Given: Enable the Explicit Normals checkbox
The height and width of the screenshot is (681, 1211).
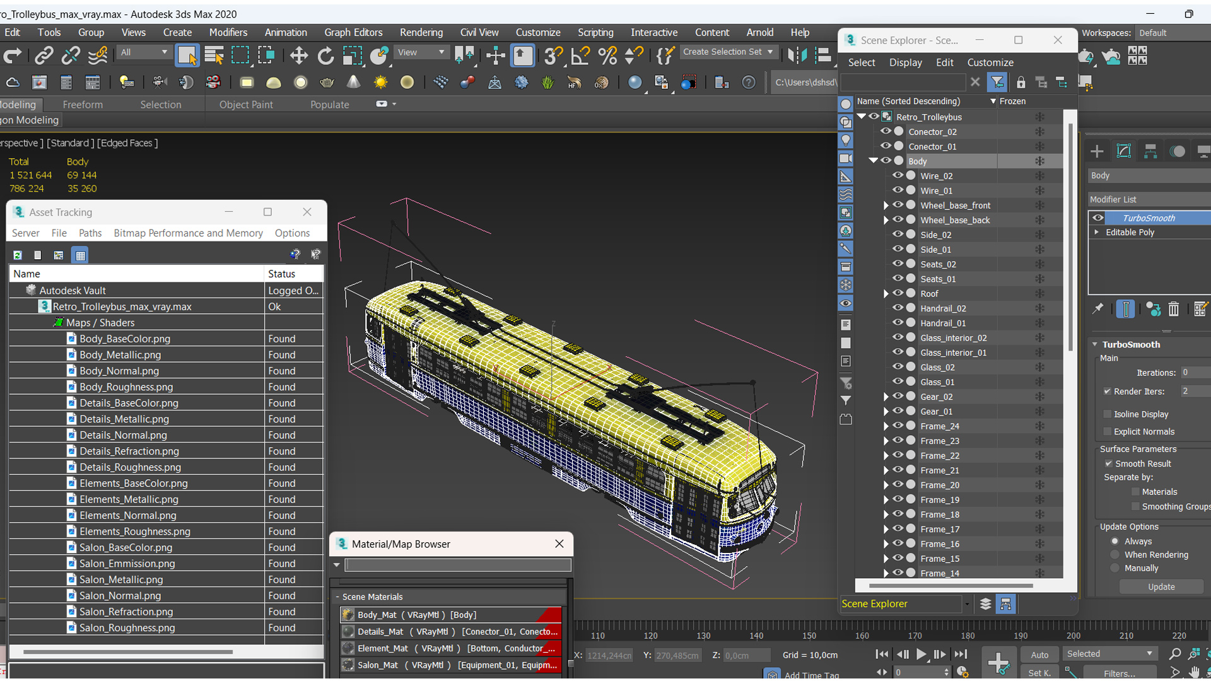Looking at the screenshot, I should (1108, 431).
